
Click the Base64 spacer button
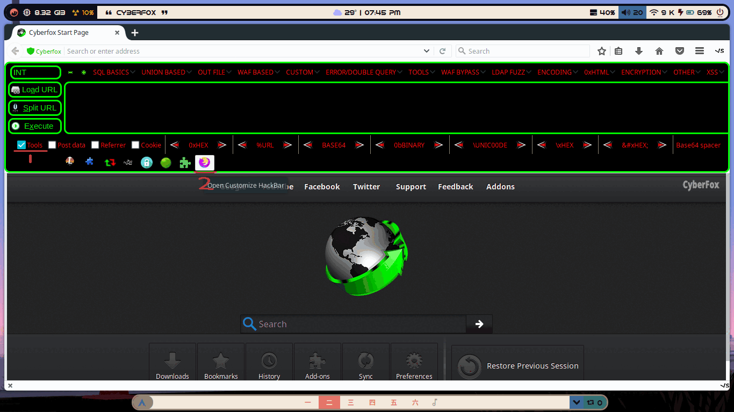[699, 145]
